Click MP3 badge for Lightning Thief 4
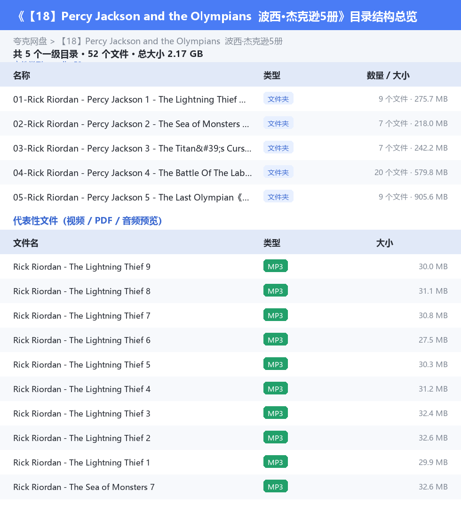The image size is (461, 514). 276,388
